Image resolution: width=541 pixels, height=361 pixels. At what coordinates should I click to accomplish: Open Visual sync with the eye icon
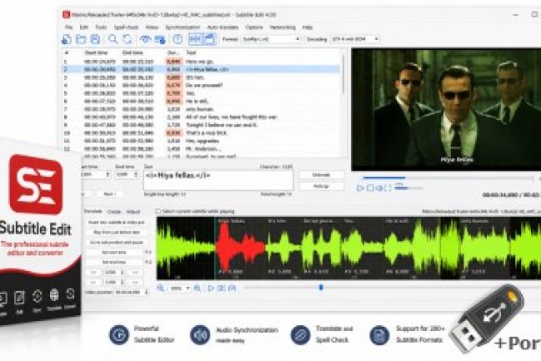[146, 39]
